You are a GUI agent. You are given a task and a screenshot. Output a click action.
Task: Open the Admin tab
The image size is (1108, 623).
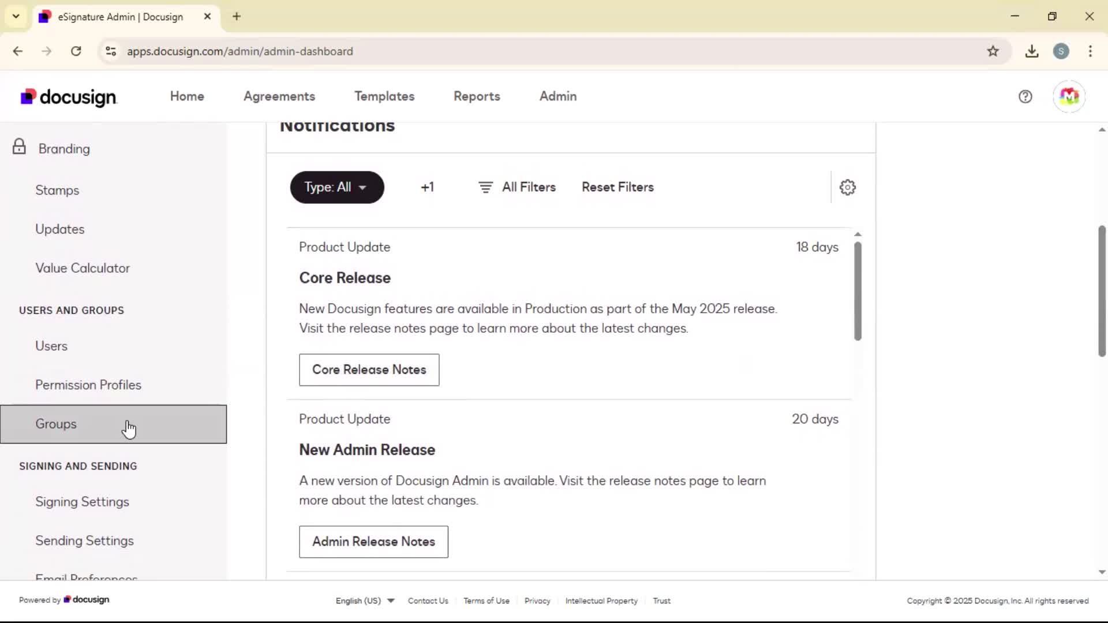pyautogui.click(x=558, y=96)
